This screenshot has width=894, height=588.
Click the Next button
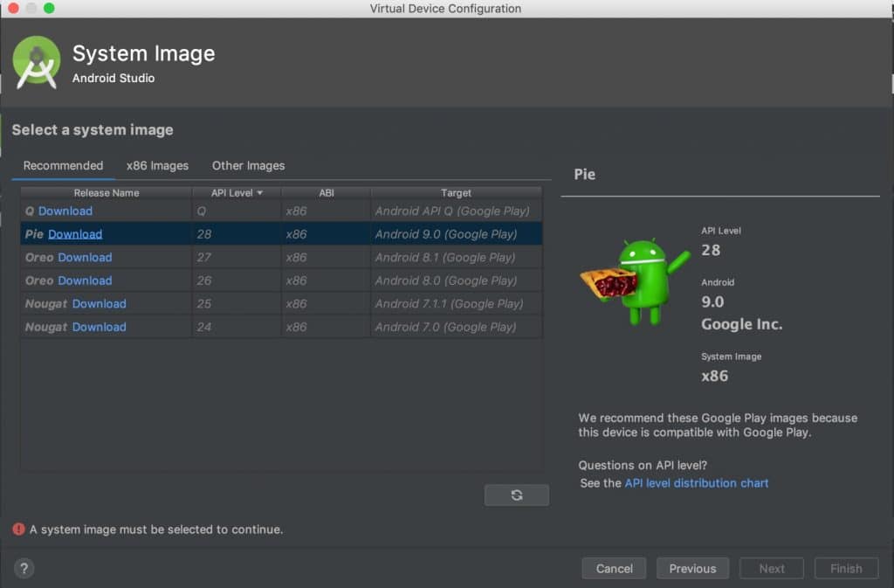[771, 568]
